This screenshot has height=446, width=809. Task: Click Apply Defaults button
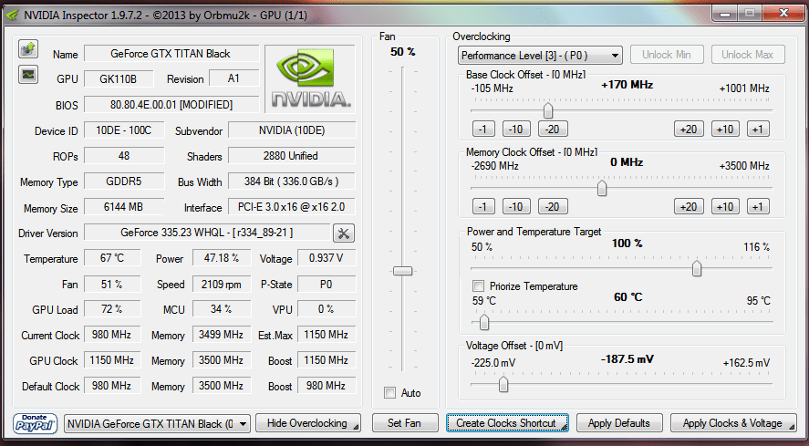(619, 423)
